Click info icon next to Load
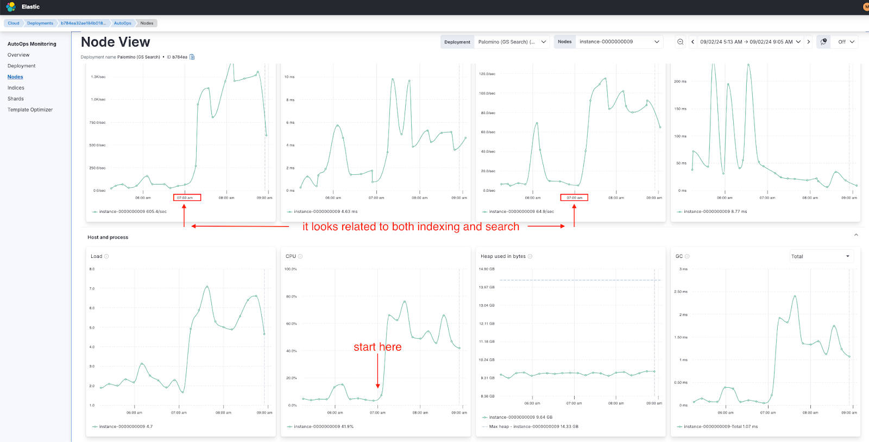The image size is (869, 442). pyautogui.click(x=106, y=256)
